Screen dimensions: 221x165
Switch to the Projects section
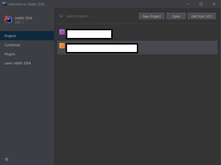[x=27, y=36]
